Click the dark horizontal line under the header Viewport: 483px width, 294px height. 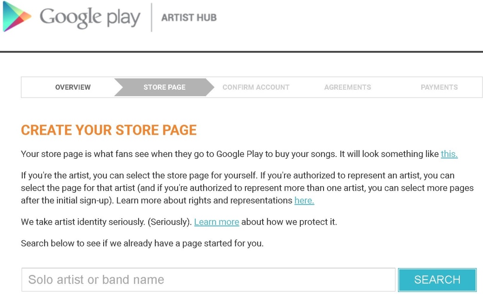click(241, 52)
